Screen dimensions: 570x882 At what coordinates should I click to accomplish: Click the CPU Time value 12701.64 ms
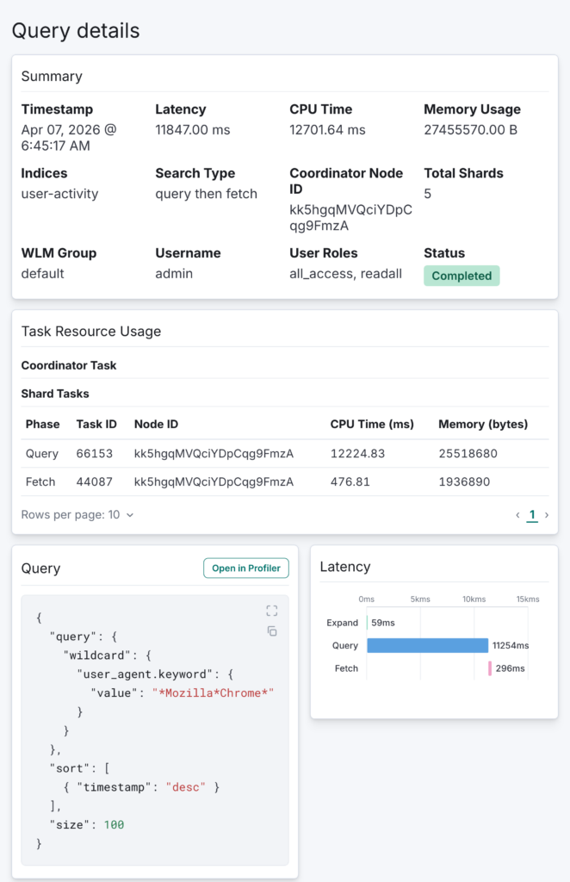pyautogui.click(x=327, y=130)
